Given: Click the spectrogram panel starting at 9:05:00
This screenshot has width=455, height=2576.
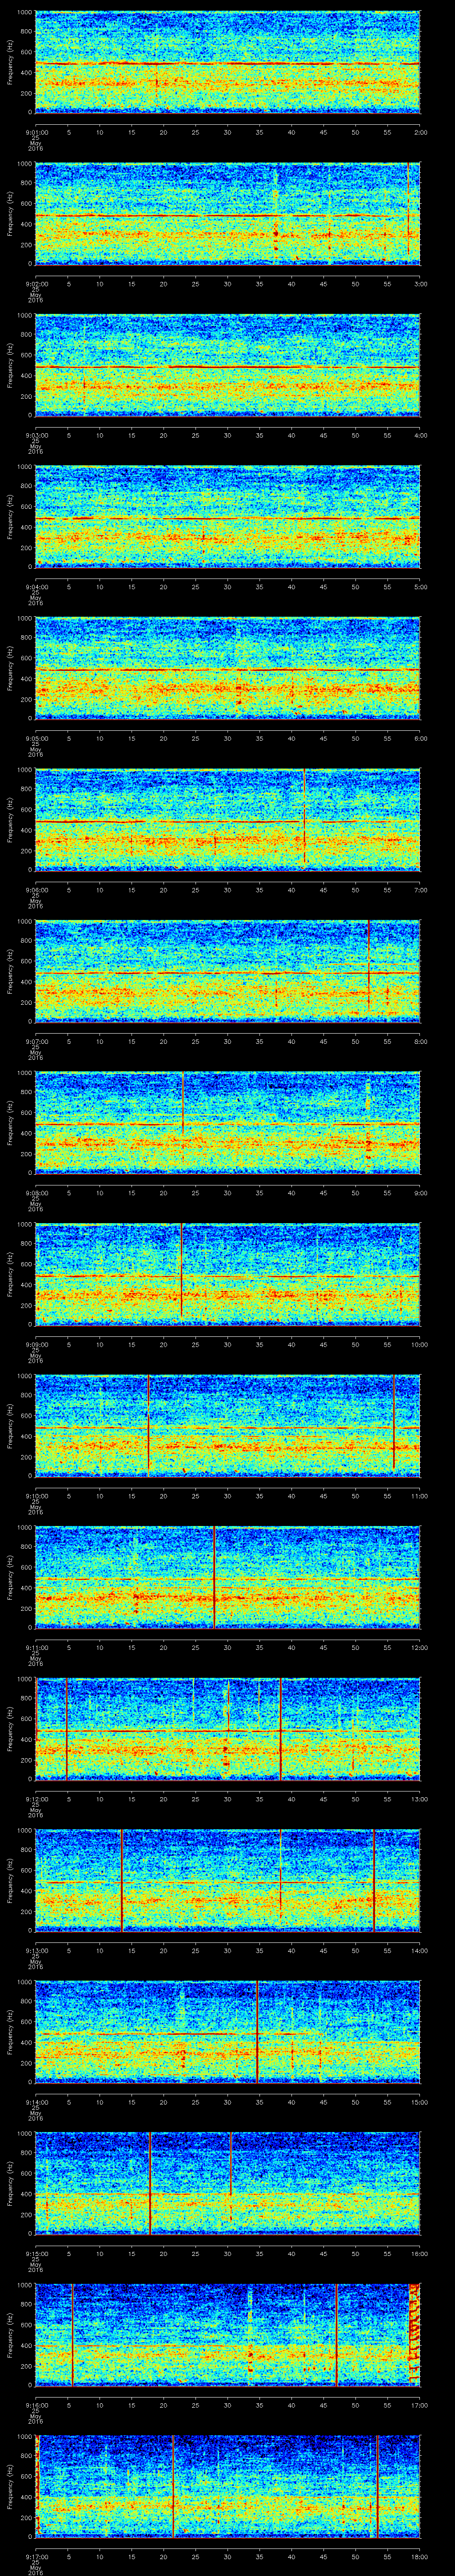Looking at the screenshot, I should (x=228, y=668).
